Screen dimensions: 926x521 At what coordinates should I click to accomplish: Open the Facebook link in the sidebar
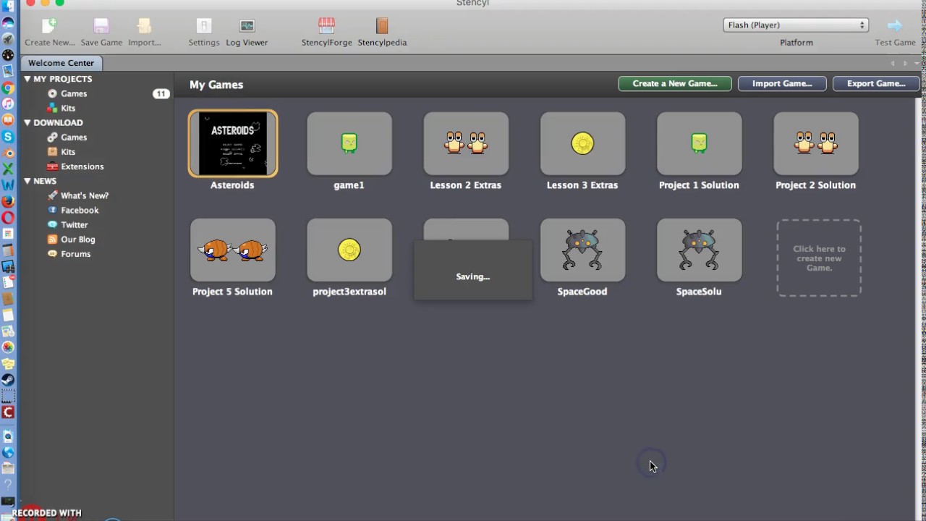point(80,210)
